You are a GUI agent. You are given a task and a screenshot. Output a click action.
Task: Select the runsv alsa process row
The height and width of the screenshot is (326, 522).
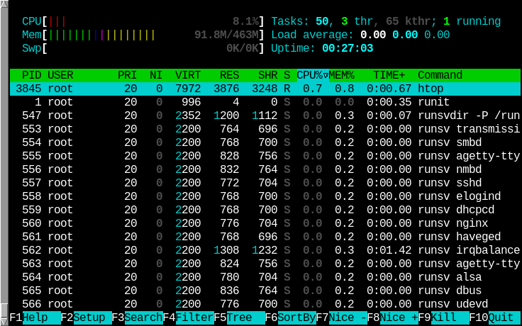pyautogui.click(x=265, y=277)
